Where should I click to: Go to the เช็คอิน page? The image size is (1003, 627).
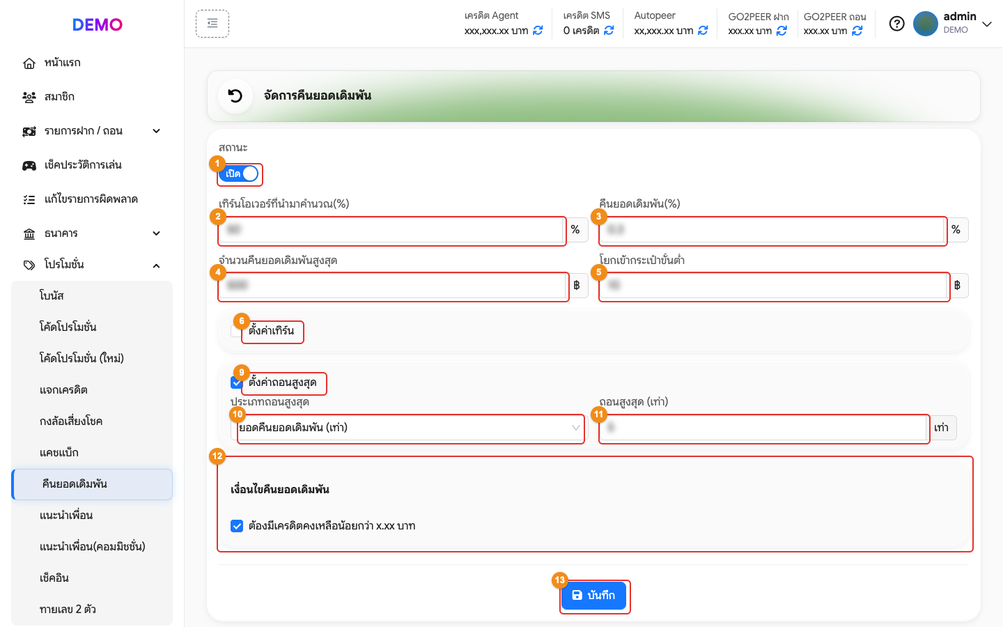coord(92,578)
